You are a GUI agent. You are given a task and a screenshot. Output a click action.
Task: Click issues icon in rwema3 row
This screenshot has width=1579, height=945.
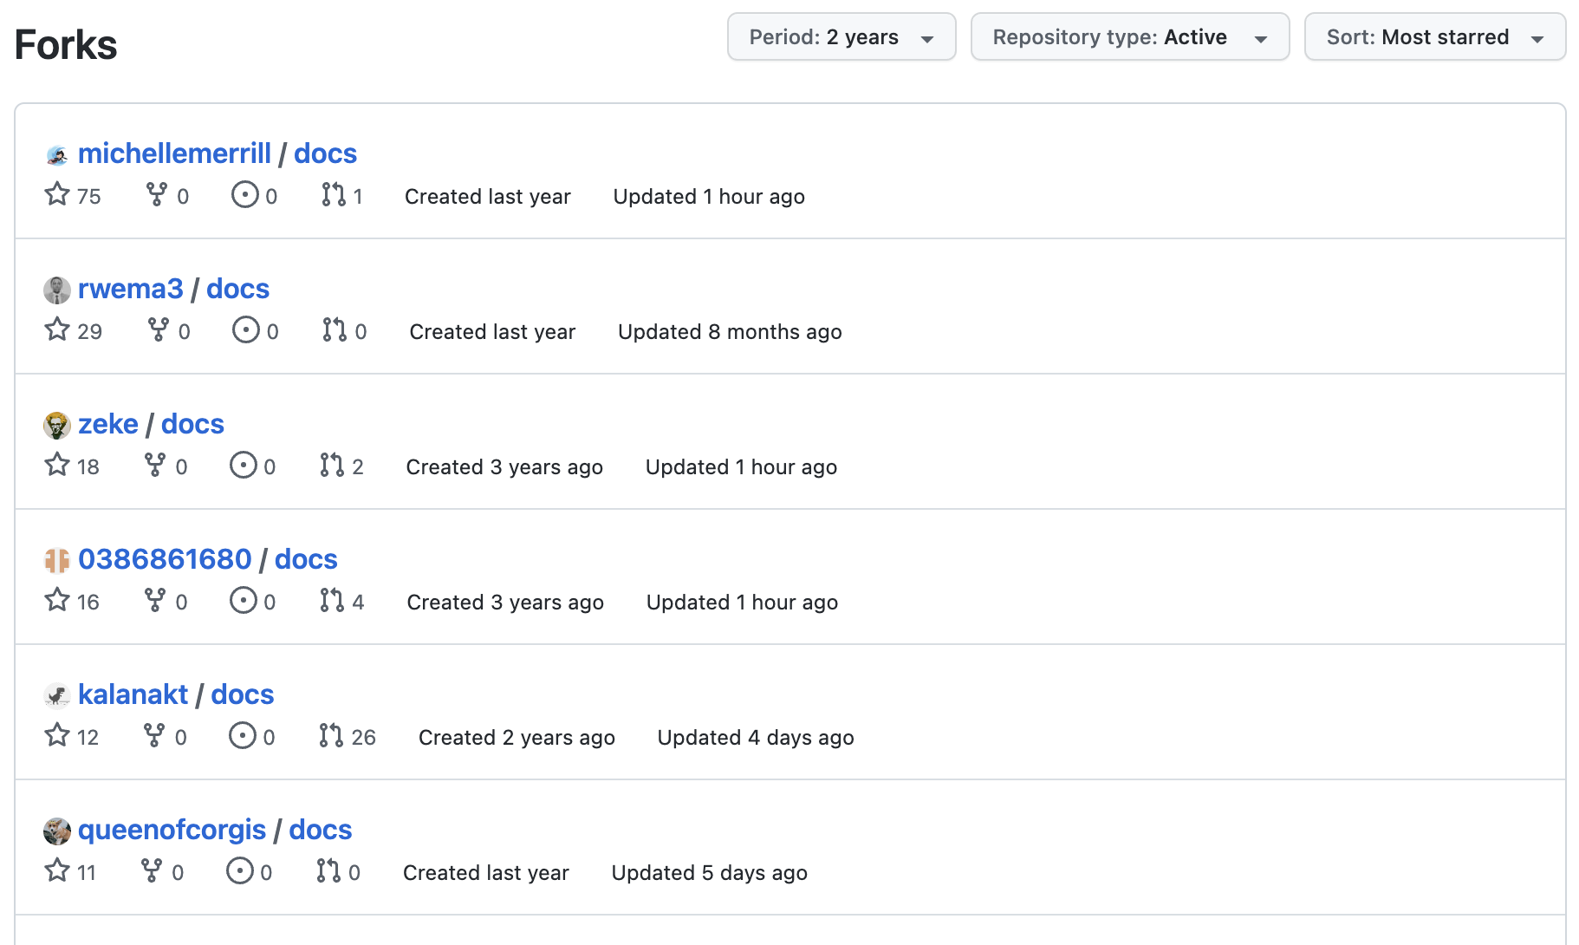[246, 329]
